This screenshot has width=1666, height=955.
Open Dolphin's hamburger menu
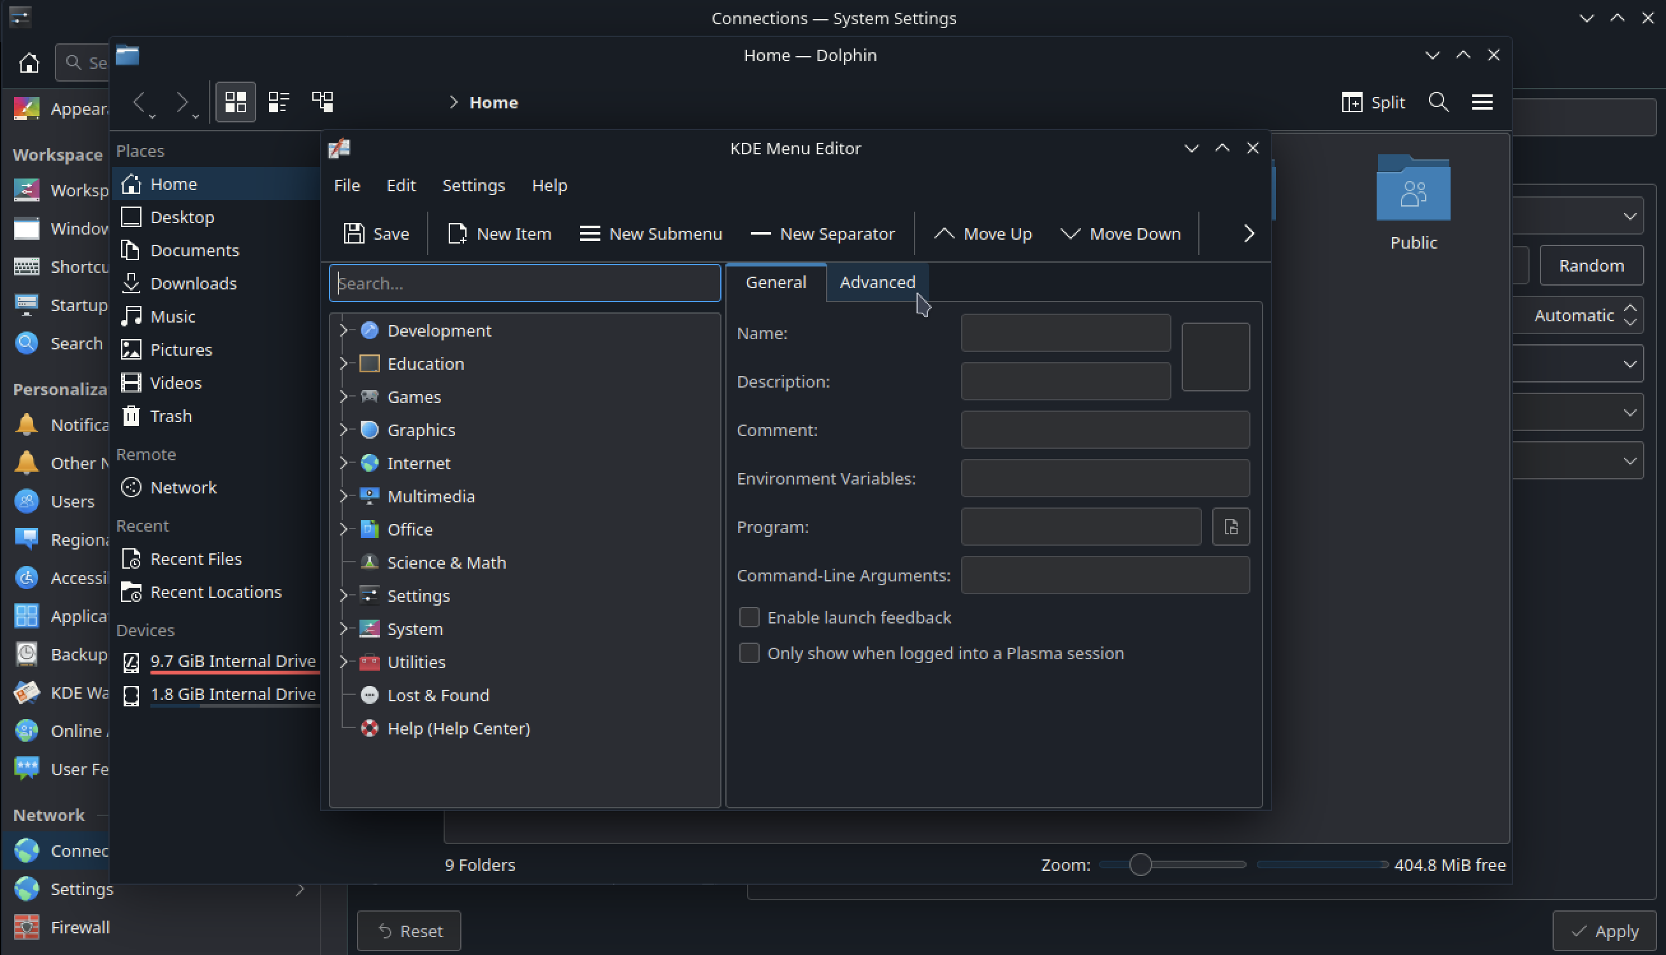tap(1482, 101)
